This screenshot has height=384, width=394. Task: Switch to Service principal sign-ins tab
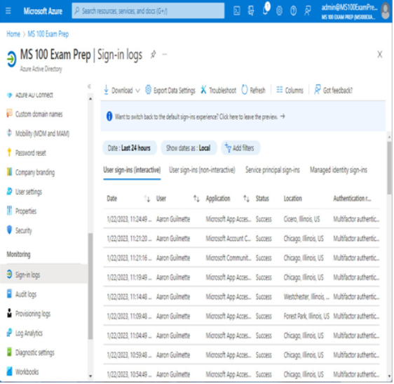point(273,171)
